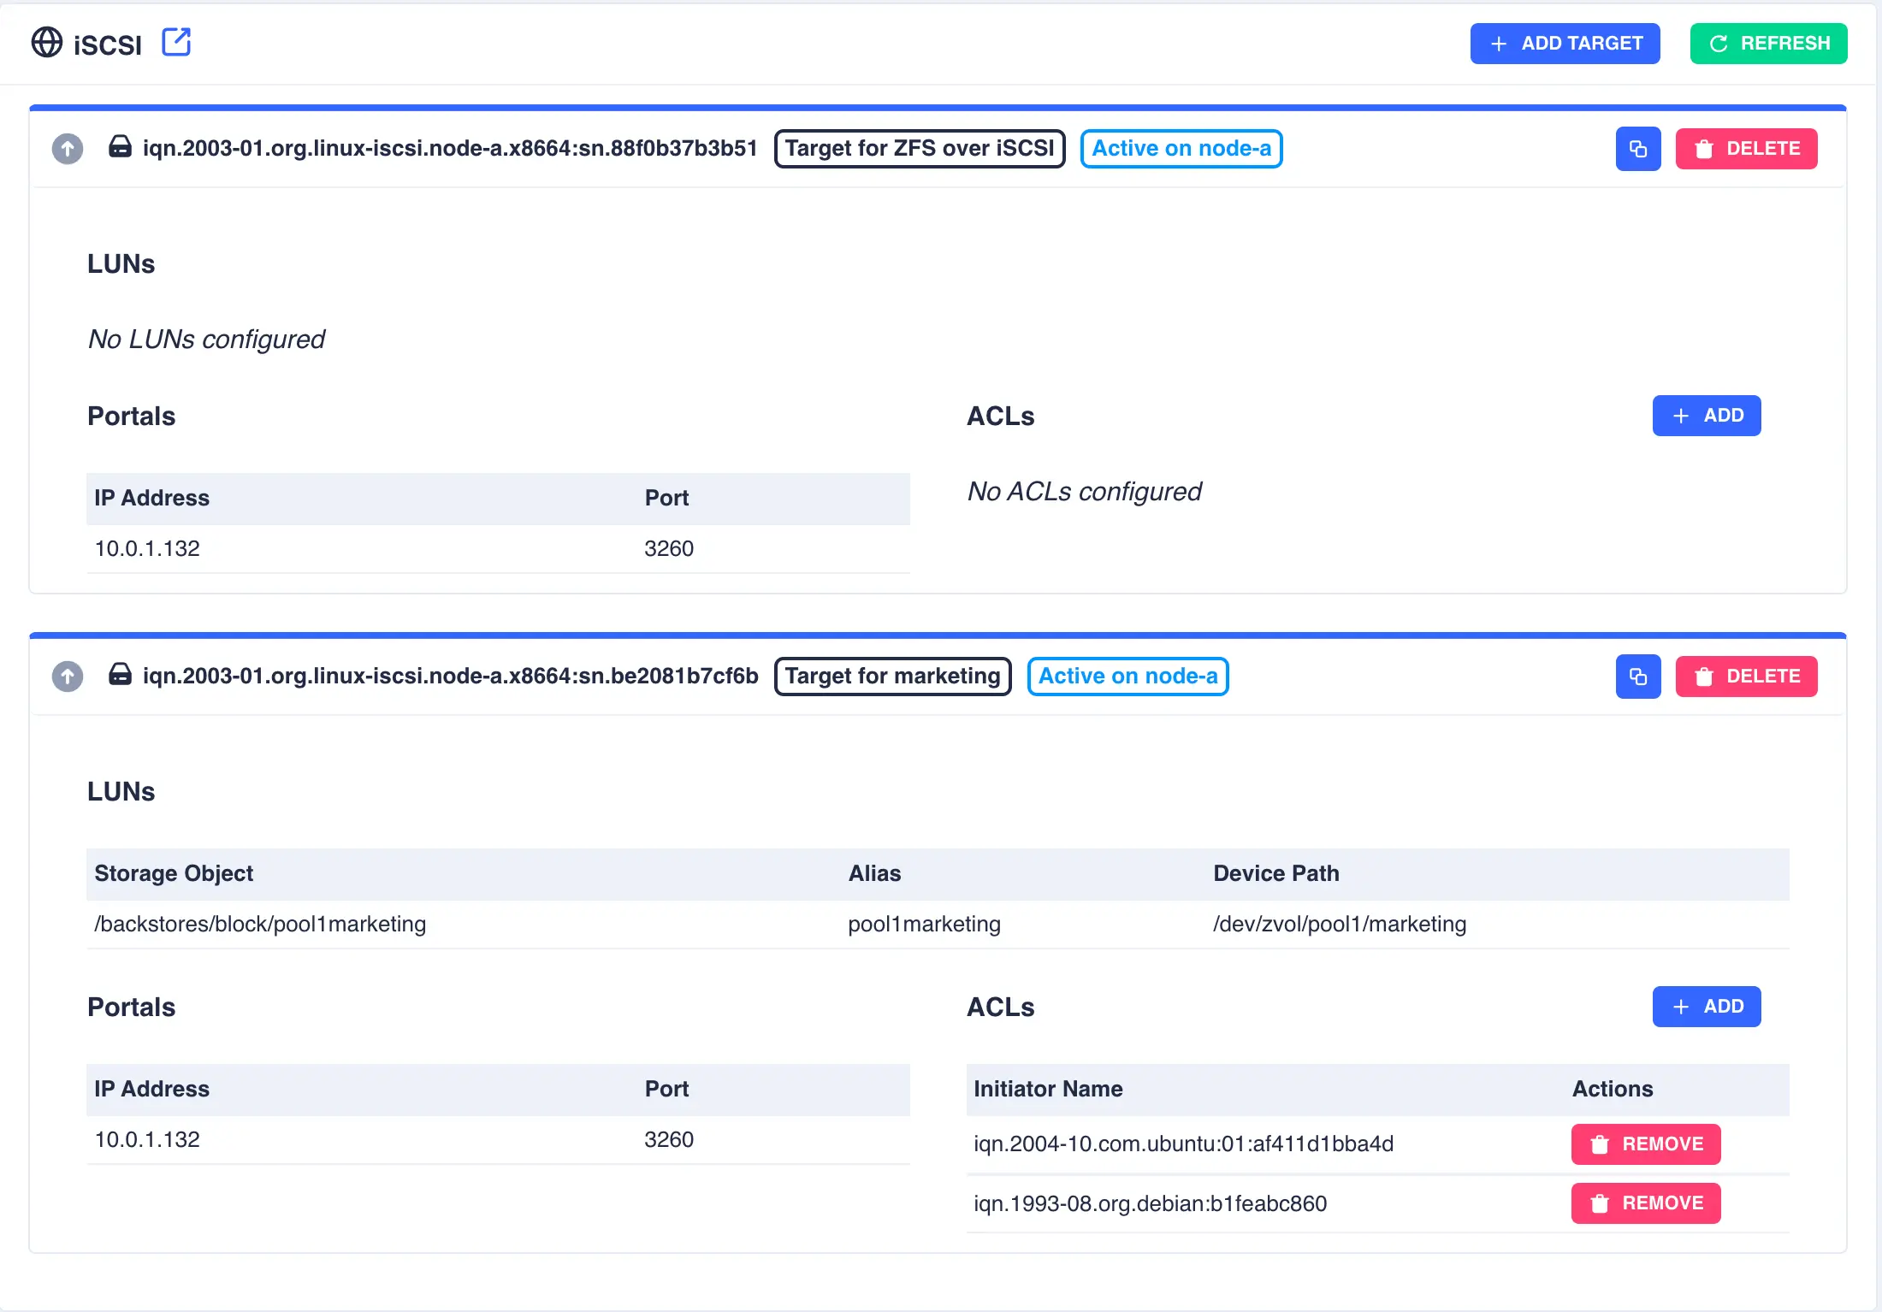The image size is (1882, 1312).
Task: Collapse the ZFS over iSCSI target panel
Action: pos(68,149)
